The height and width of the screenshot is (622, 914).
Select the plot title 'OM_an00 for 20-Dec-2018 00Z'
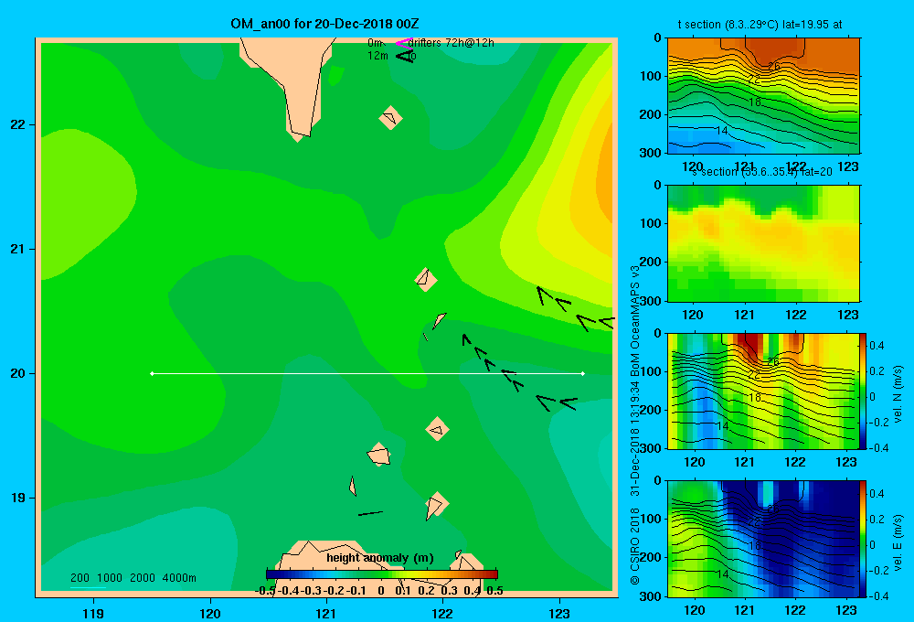[324, 24]
